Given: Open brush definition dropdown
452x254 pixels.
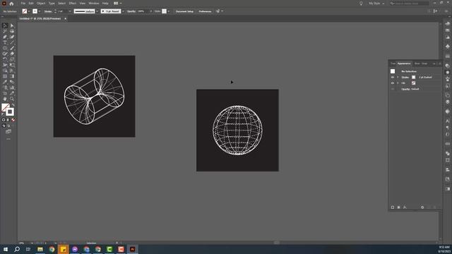Looking at the screenshot, I should [123, 11].
